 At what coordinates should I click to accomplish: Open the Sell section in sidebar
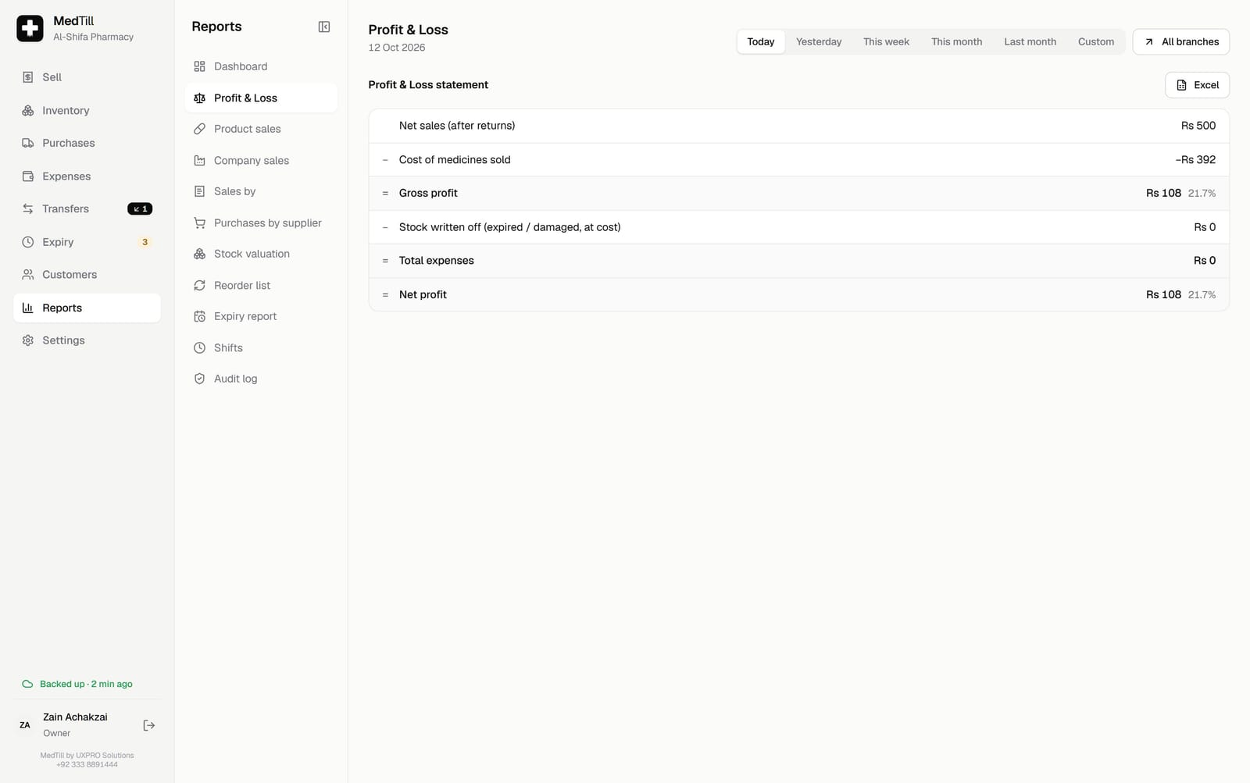87,77
